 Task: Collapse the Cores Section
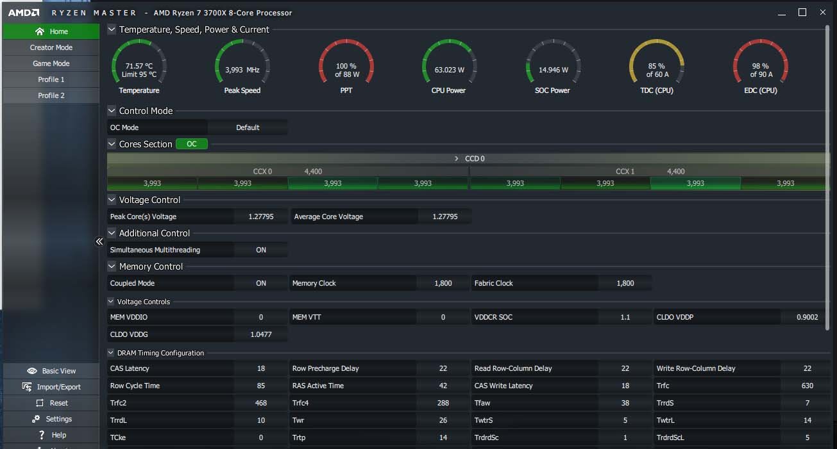pyautogui.click(x=112, y=144)
